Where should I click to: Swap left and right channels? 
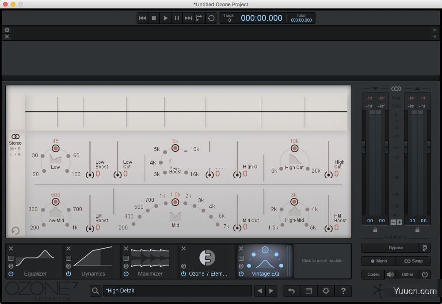click(x=413, y=261)
